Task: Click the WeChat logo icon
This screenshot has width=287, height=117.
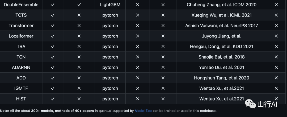Action: point(250,104)
